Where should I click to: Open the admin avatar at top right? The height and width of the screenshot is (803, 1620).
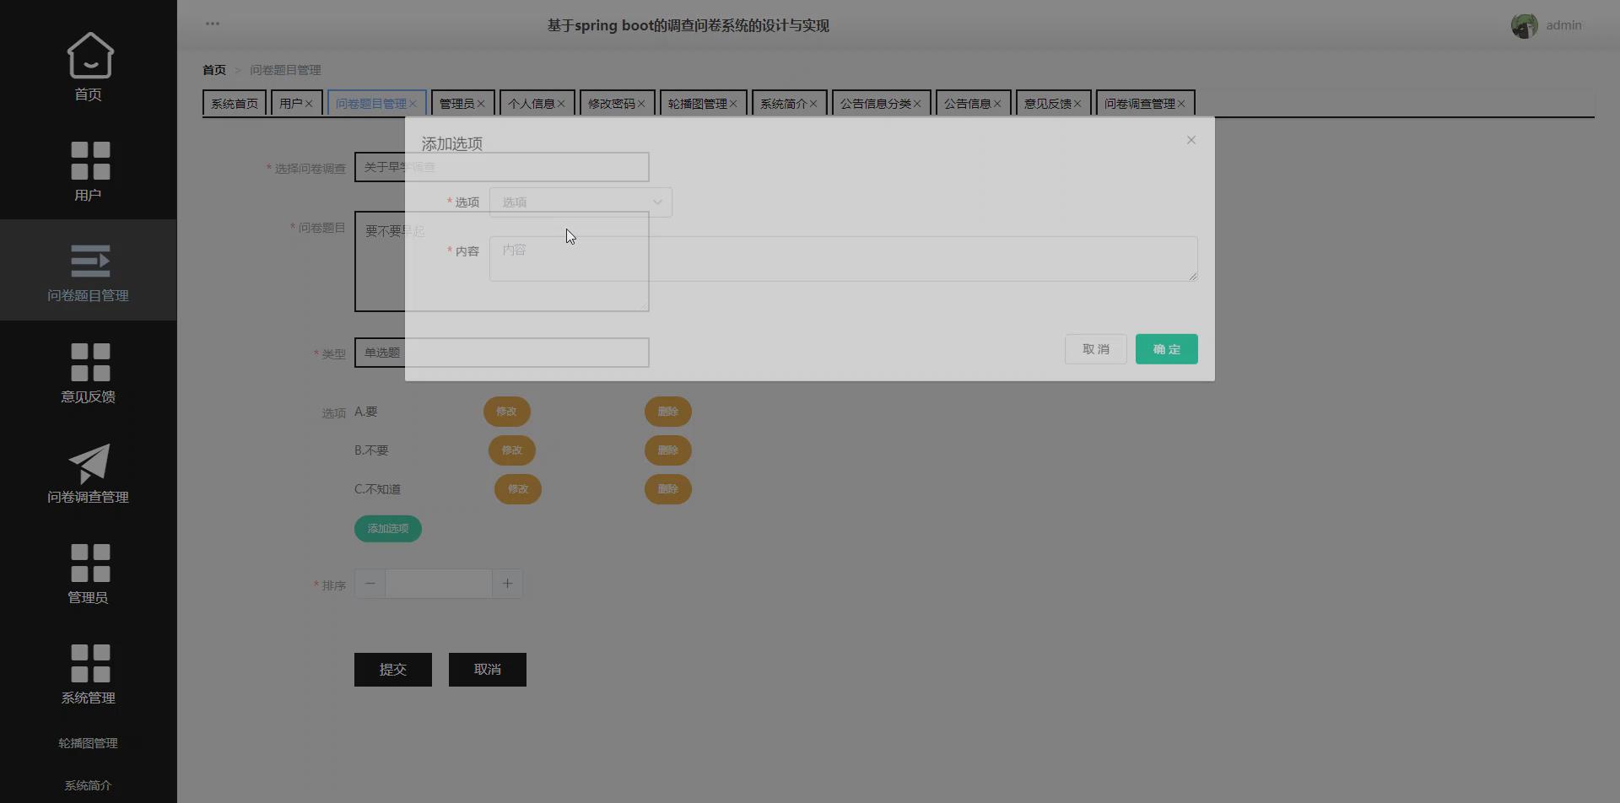pyautogui.click(x=1524, y=25)
